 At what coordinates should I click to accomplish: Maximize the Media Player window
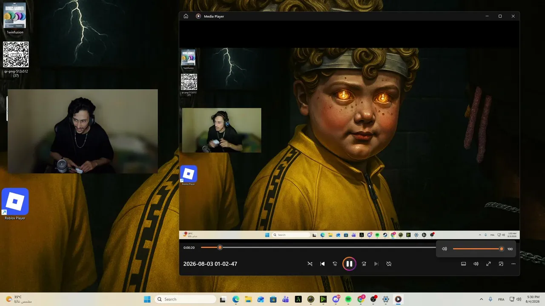coord(500,16)
